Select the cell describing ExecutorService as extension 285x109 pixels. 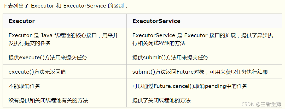click(x=204, y=39)
